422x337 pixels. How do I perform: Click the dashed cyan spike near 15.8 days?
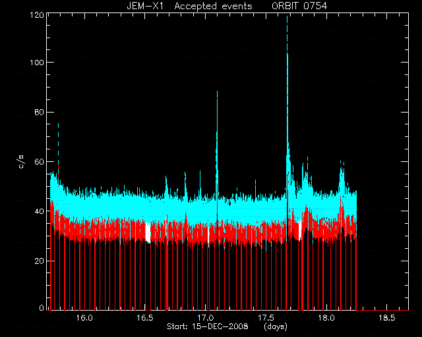(58, 151)
